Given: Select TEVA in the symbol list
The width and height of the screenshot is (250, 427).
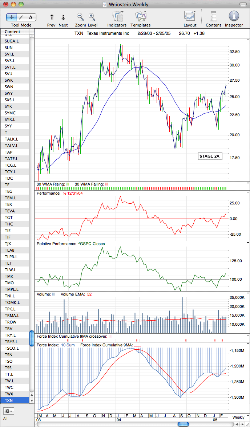Looking at the screenshot, I should click(x=15, y=211).
